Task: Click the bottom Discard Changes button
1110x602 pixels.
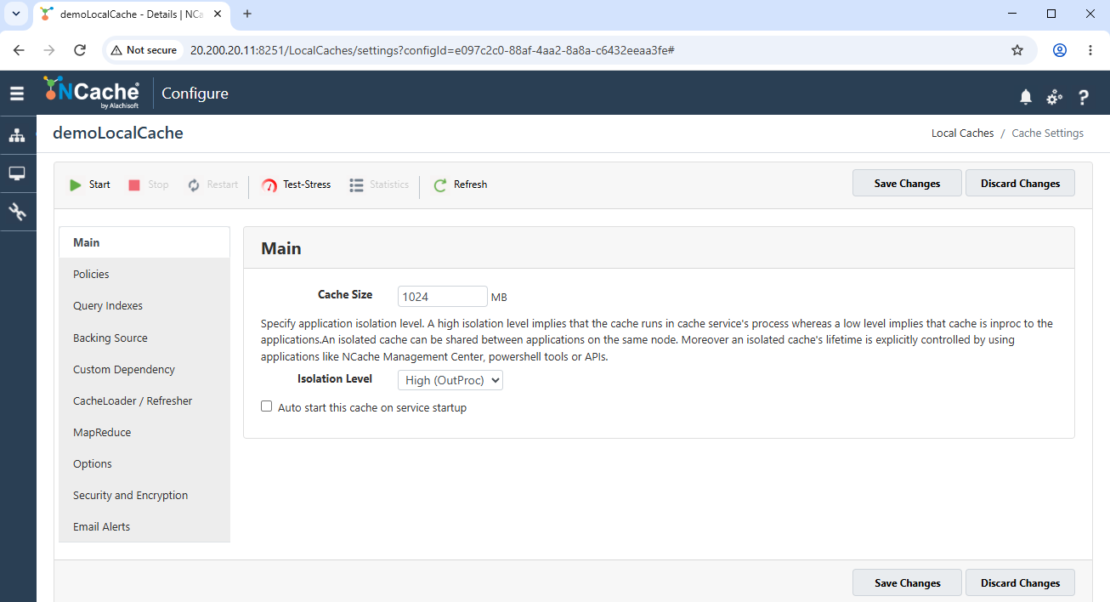Action: click(1020, 582)
